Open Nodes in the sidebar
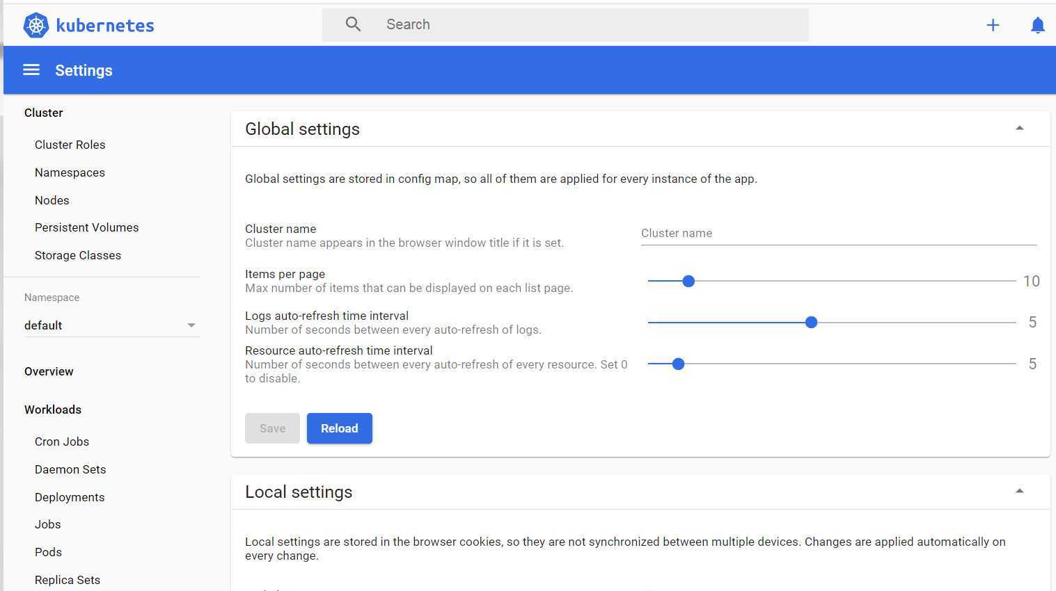Image resolution: width=1056 pixels, height=591 pixels. (52, 200)
